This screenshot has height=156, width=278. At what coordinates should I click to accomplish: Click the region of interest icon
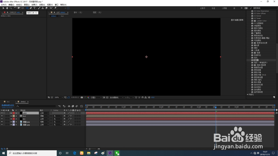(x=104, y=97)
